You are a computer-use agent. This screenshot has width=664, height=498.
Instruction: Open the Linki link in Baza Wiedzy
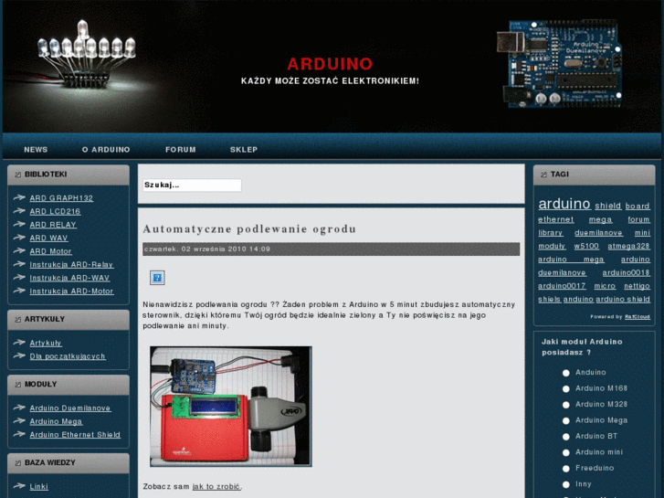pyautogui.click(x=38, y=486)
